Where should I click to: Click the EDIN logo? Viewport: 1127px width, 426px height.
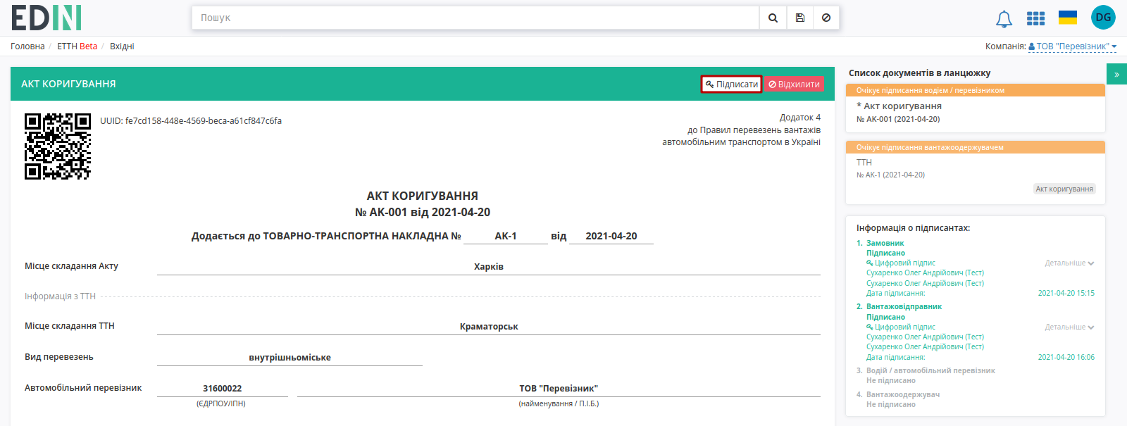tap(46, 18)
